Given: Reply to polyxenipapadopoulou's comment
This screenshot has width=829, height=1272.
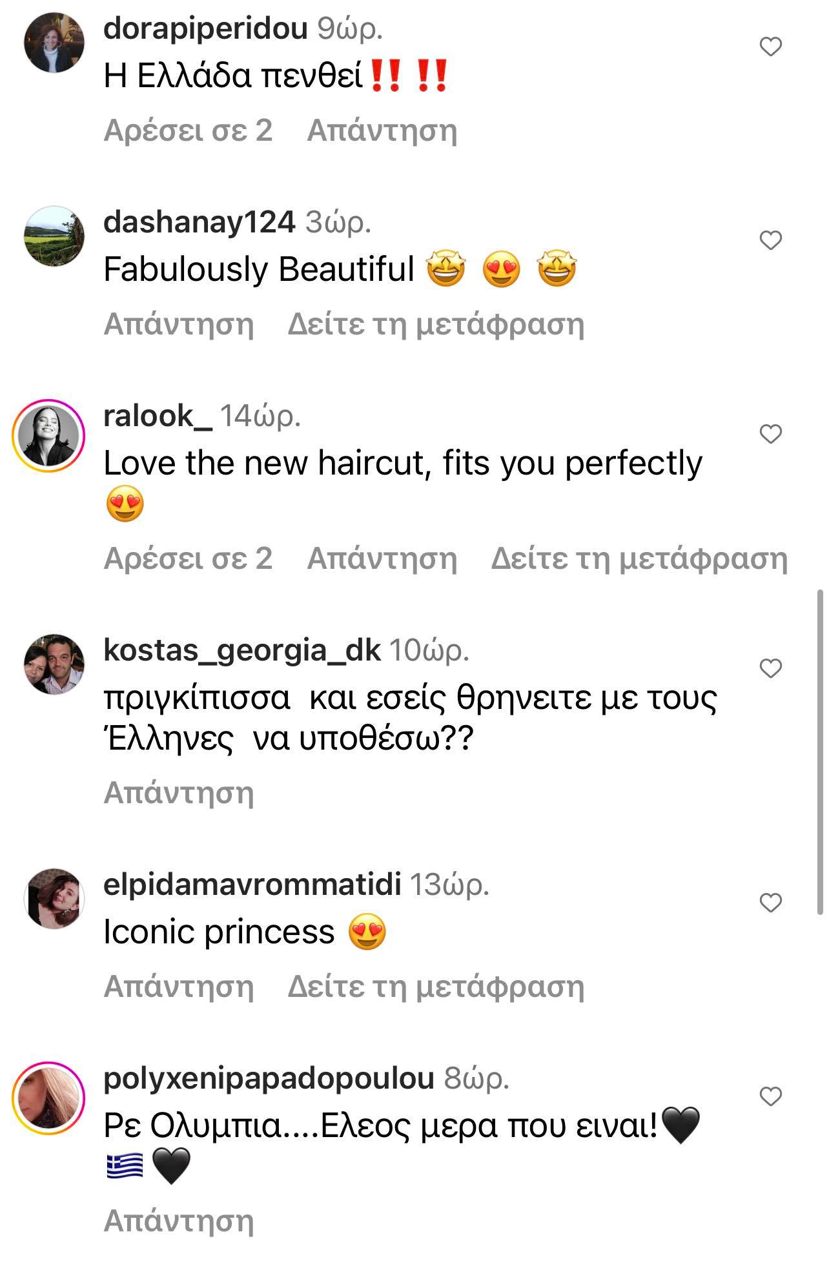Looking at the screenshot, I should click(x=179, y=1221).
